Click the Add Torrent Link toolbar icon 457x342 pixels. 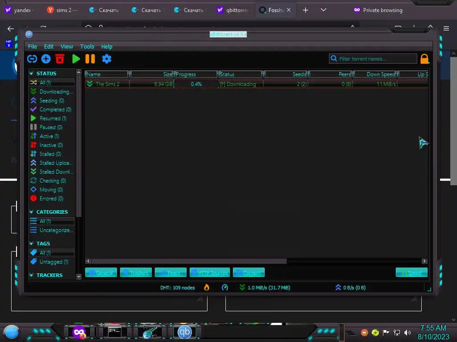click(32, 59)
